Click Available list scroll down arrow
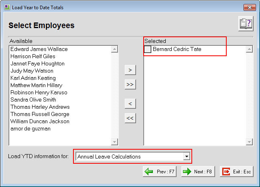The height and width of the screenshot is (187, 260). (114, 142)
